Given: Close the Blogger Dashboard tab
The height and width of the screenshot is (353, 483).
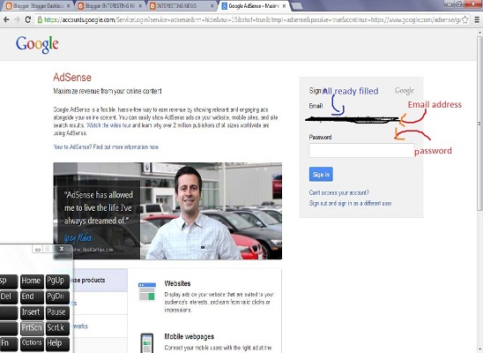Looking at the screenshot, I should (x=68, y=6).
